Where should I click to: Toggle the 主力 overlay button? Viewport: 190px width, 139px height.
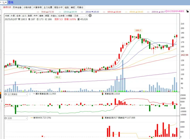[24, 15]
